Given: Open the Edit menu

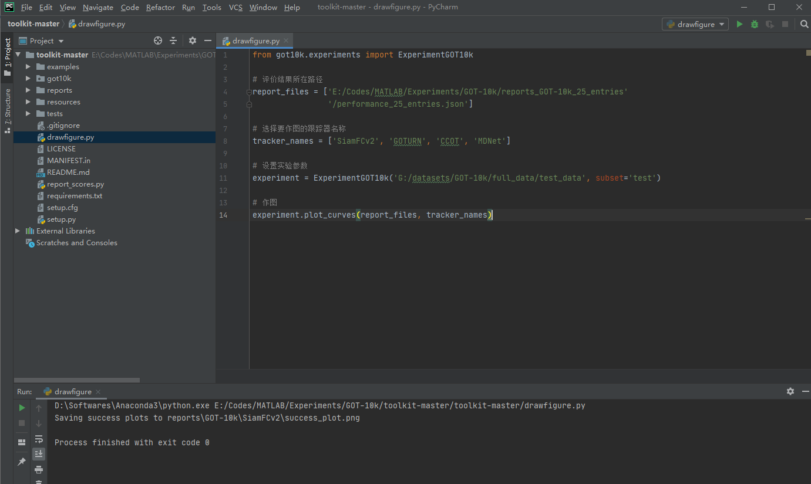Looking at the screenshot, I should [46, 7].
